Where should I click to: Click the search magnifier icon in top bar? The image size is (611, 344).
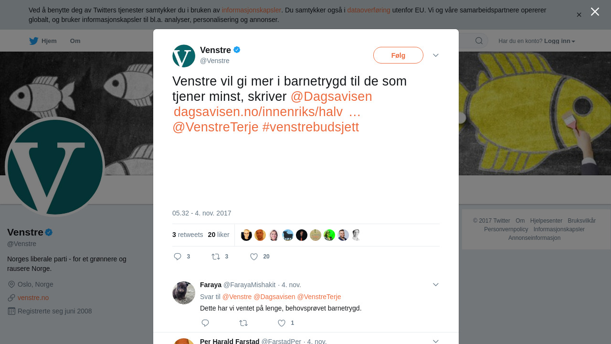(x=479, y=41)
